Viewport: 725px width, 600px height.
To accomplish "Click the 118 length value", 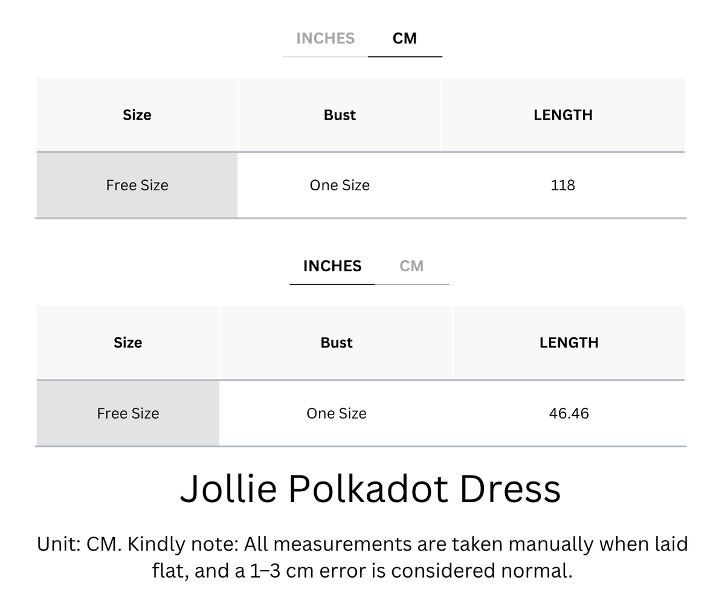I will click(x=563, y=185).
